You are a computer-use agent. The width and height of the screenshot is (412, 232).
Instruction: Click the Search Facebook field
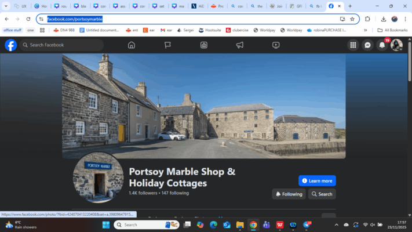[63, 45]
